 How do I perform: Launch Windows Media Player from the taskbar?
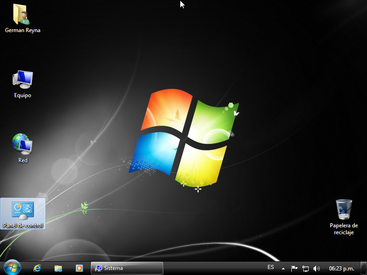point(79,268)
